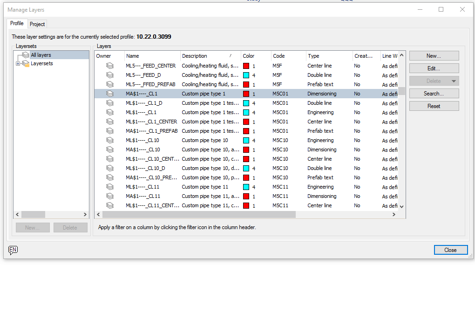Click the right arrow of Layersets horizontal scrollbar
Image resolution: width=475 pixels, height=326 pixels.
[x=85, y=215]
